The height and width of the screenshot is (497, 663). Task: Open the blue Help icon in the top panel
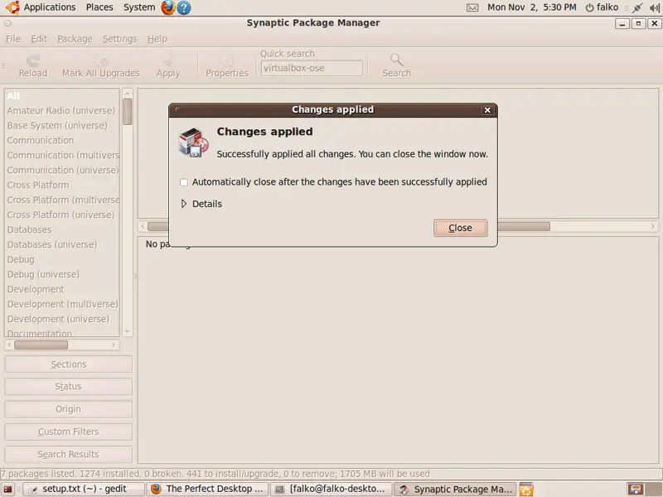pos(183,7)
